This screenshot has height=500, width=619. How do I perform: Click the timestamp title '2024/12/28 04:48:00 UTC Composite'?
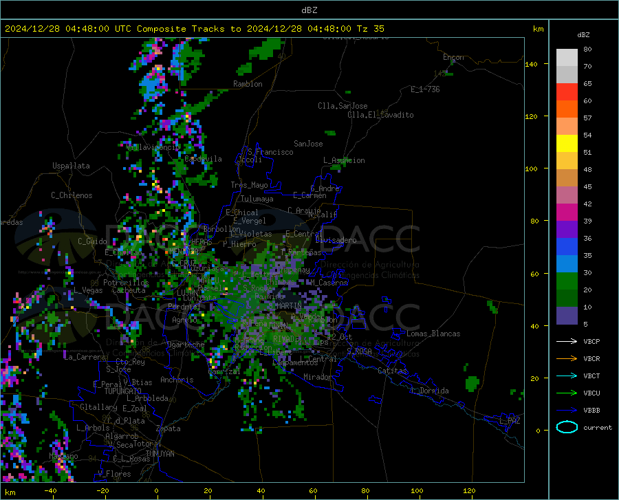96,29
